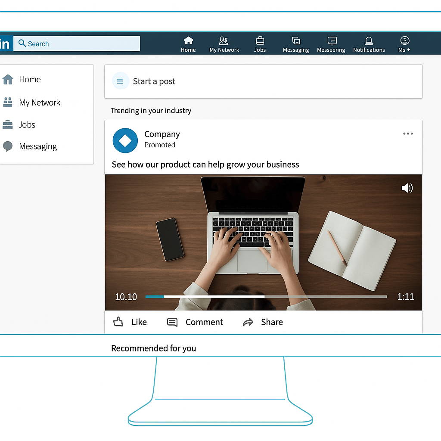
Task: Open My Network in top navigation
Action: (x=224, y=44)
